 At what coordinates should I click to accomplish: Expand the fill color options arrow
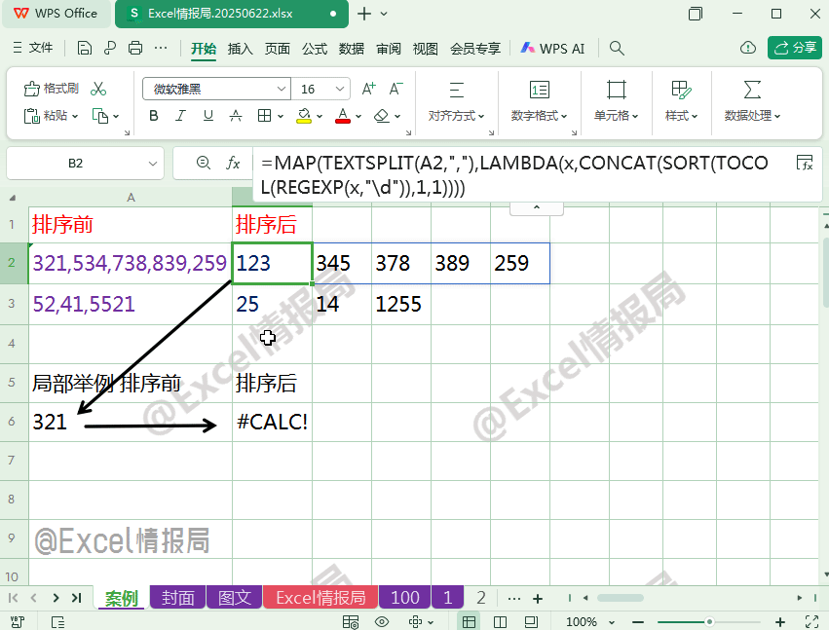[320, 116]
